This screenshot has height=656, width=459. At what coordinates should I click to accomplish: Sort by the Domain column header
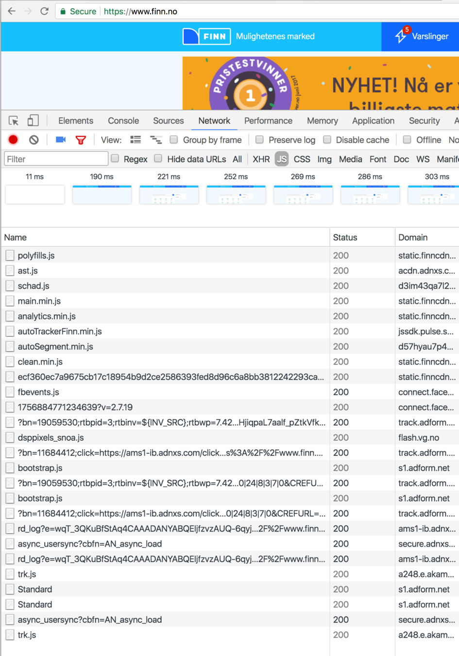427,238
